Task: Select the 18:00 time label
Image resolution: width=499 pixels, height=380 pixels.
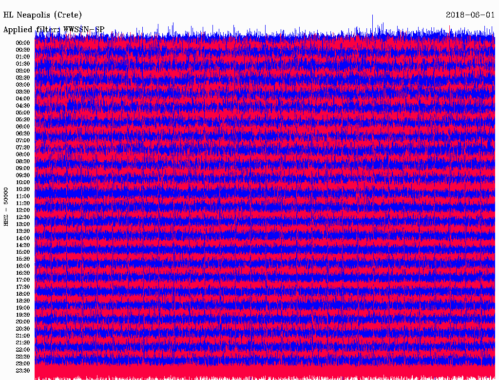Action: point(23,294)
